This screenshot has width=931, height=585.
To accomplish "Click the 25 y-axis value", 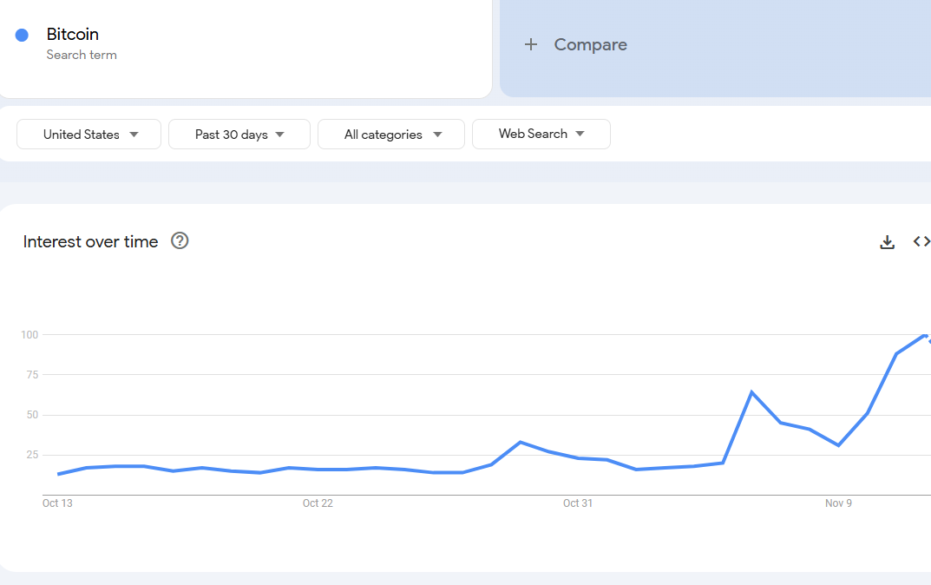I will point(32,455).
